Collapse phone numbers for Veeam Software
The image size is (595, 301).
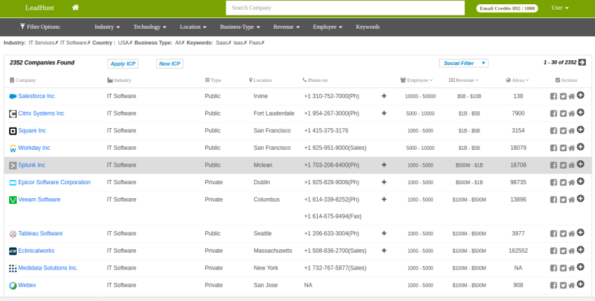click(x=384, y=199)
